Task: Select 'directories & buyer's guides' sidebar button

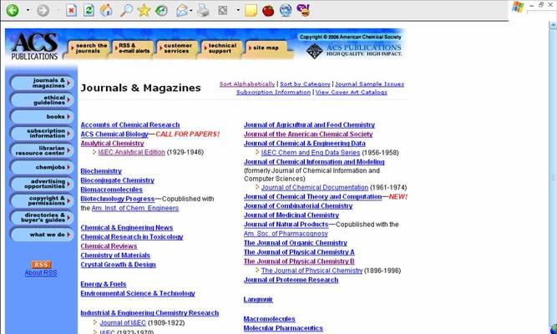Action: (42, 218)
